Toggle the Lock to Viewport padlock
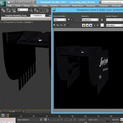 coord(102,20)
